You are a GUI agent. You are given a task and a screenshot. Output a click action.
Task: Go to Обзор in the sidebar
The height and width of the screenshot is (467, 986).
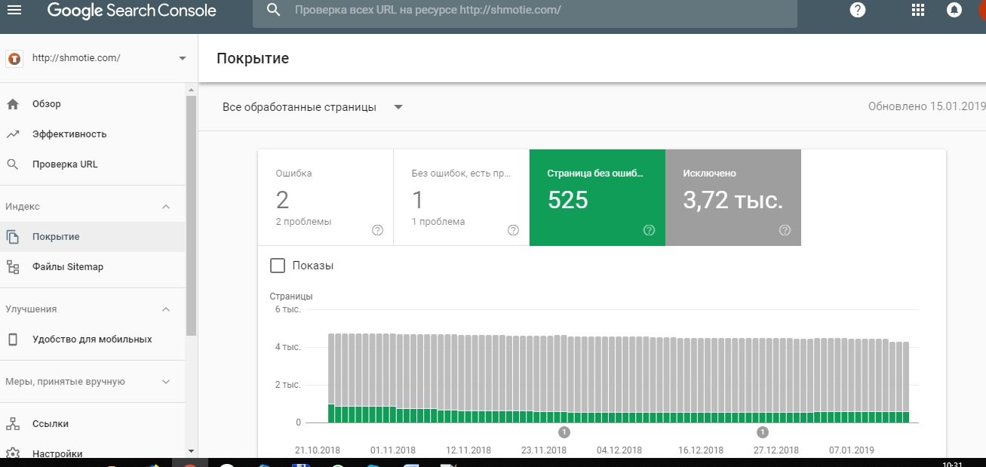pyautogui.click(x=47, y=104)
